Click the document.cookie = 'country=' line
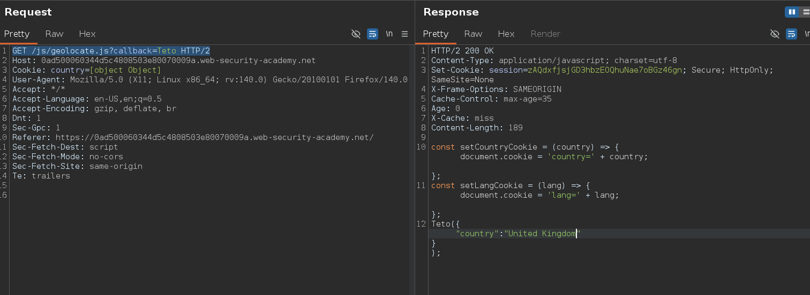 (x=554, y=157)
